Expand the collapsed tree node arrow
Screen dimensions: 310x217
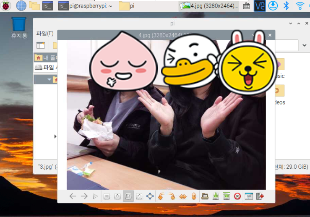(55, 136)
